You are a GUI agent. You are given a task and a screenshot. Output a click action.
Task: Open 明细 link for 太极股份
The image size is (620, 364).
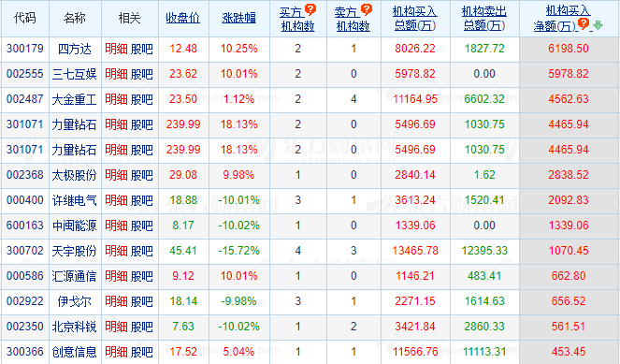coord(116,175)
